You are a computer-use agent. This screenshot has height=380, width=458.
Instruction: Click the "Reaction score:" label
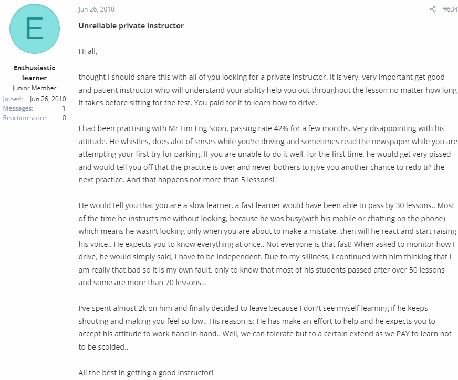click(x=25, y=118)
